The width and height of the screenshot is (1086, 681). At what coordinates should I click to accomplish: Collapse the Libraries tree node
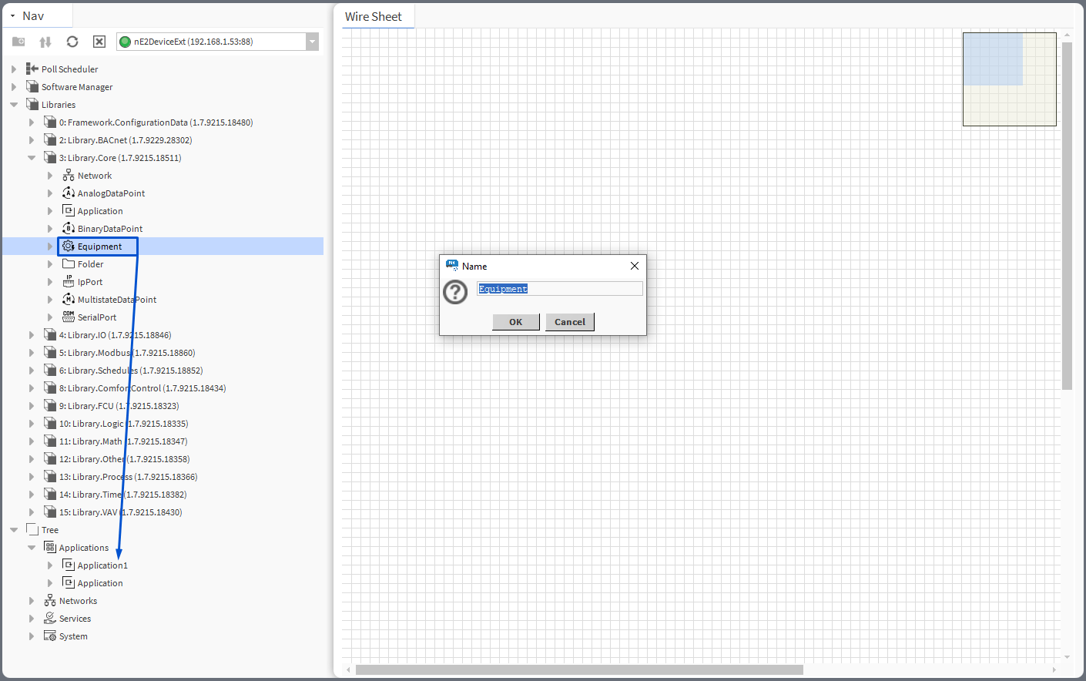coord(14,105)
